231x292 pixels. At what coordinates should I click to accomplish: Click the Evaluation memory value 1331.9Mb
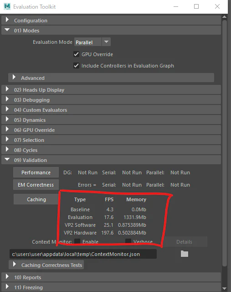[x=135, y=217]
